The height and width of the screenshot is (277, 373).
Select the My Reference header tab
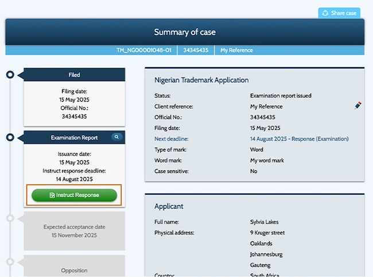(236, 50)
